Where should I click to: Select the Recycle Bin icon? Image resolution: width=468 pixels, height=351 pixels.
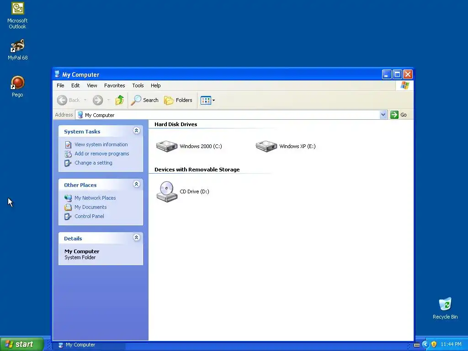click(445, 308)
